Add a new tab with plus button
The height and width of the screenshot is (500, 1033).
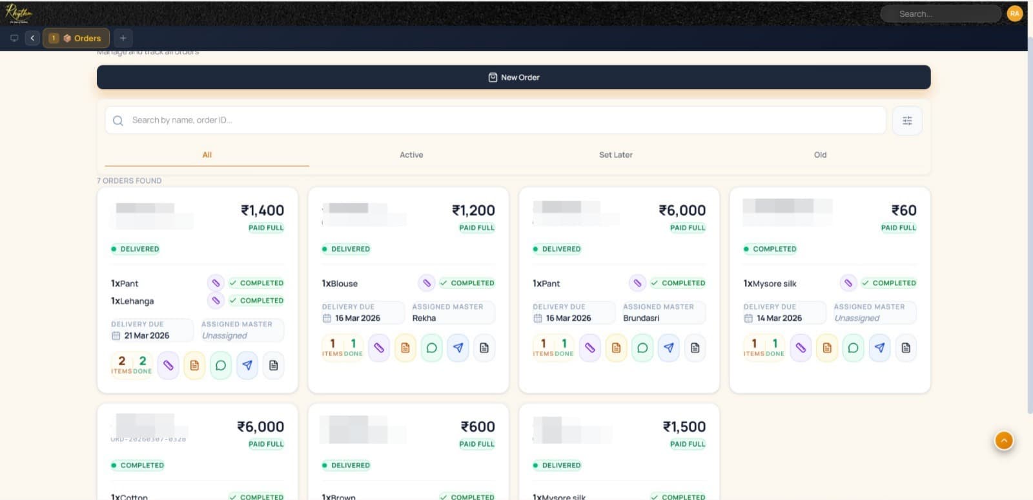tap(123, 38)
